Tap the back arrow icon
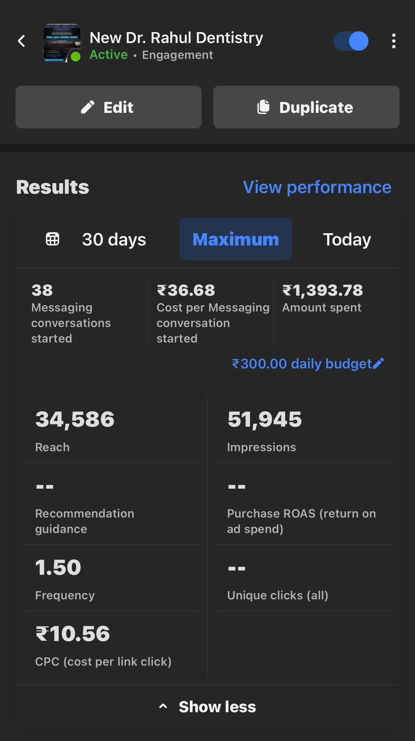The width and height of the screenshot is (415, 741). pos(21,41)
